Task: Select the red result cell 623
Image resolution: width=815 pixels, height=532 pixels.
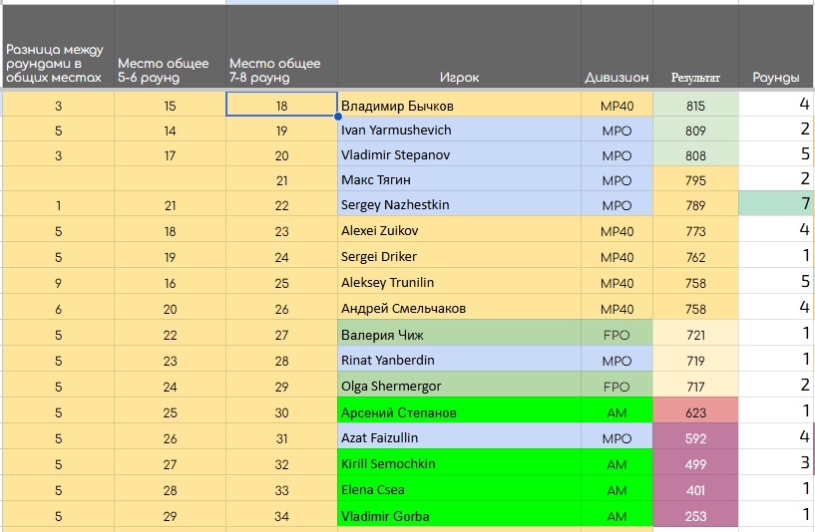Action: (695, 410)
